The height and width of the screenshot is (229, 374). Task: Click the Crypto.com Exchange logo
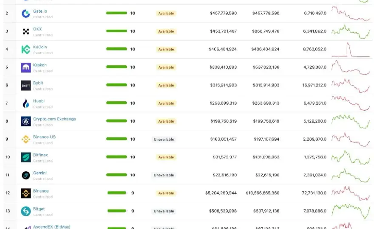click(x=26, y=121)
